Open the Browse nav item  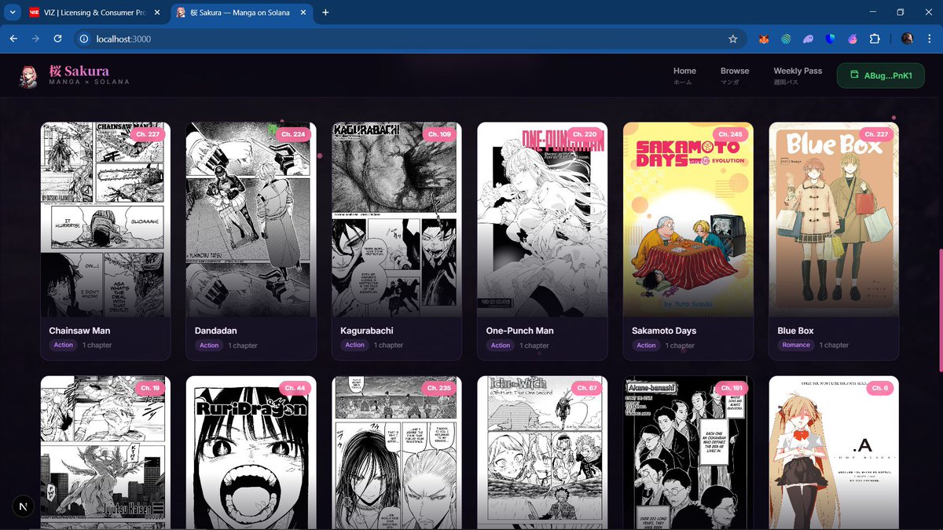(735, 75)
